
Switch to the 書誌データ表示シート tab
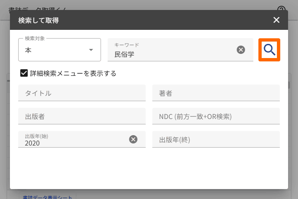pos(48,197)
